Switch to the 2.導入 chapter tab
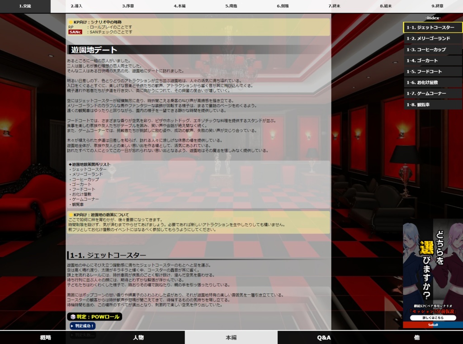This screenshot has width=463, height=344. point(76,6)
